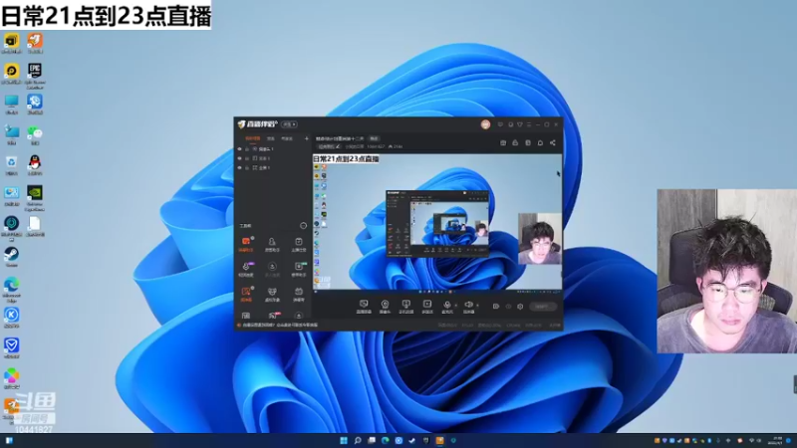Open the mode dropdown badge beside the Douyu logo
Viewport: 797px width, 448px height.
point(289,124)
